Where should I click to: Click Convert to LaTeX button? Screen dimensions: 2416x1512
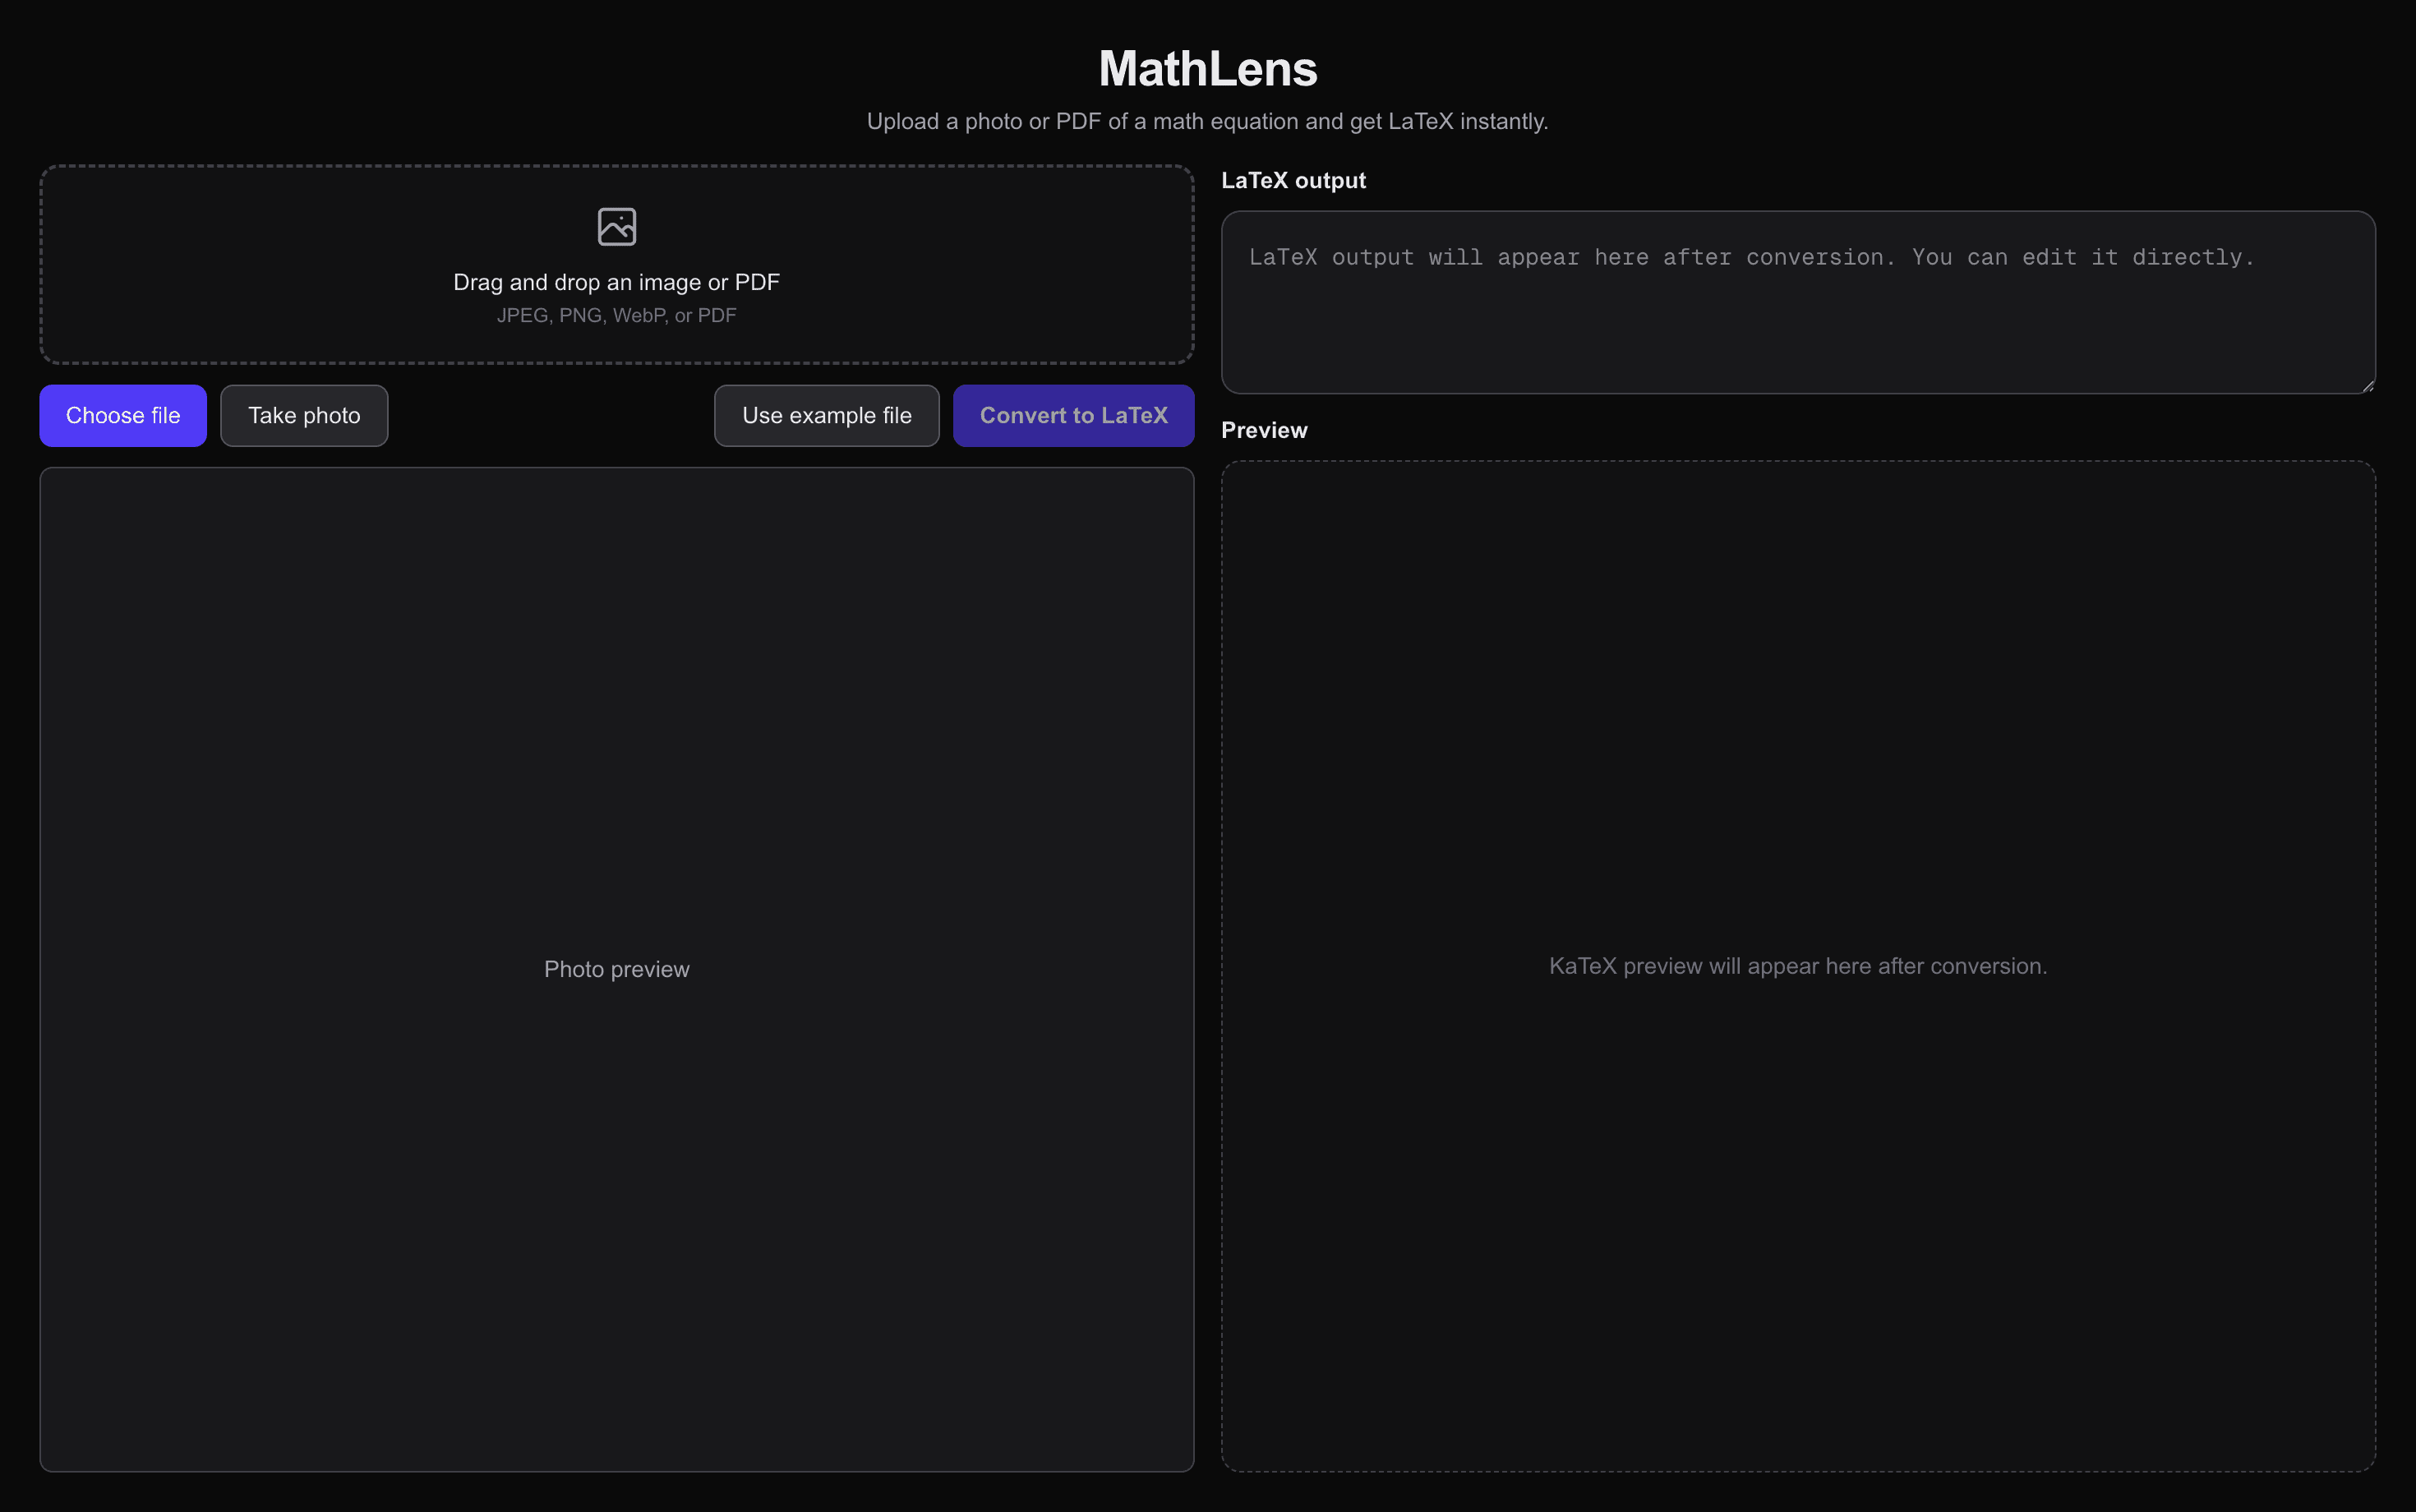[1074, 416]
